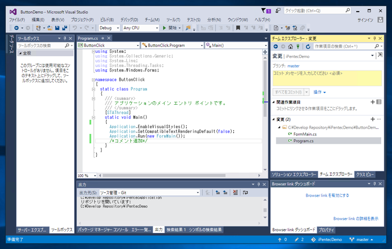Click the Find in Files toolbar icon
Viewport: 392px width, 249px height.
tap(188, 28)
